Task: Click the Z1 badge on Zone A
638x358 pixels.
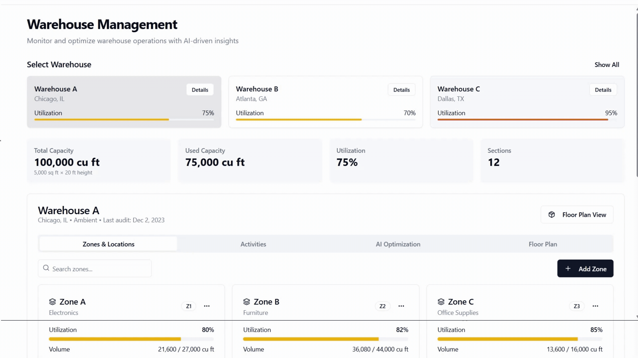Action: tap(188, 306)
